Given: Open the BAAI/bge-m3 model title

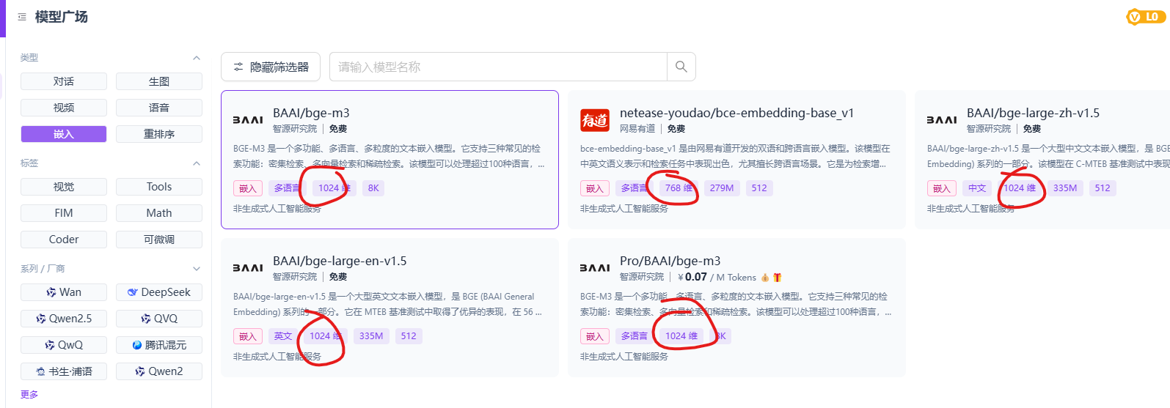Looking at the screenshot, I should click(311, 113).
